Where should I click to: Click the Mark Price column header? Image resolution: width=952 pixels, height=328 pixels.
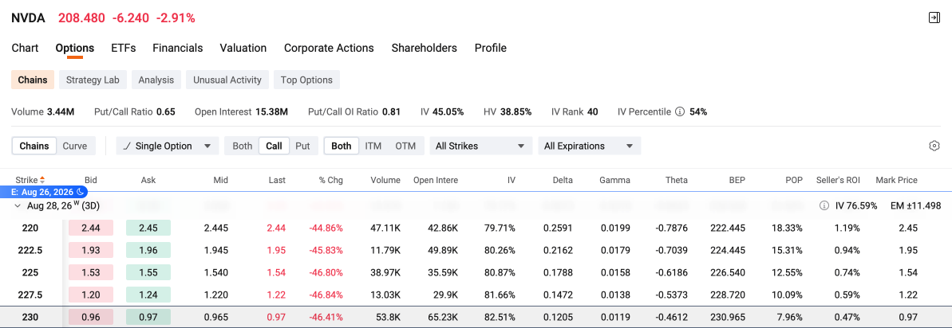(897, 181)
